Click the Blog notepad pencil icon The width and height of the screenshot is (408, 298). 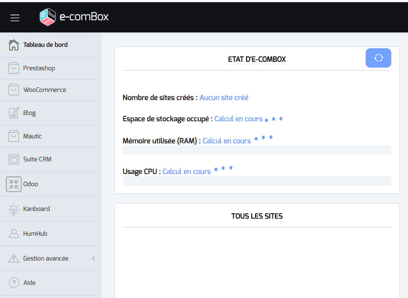click(14, 113)
